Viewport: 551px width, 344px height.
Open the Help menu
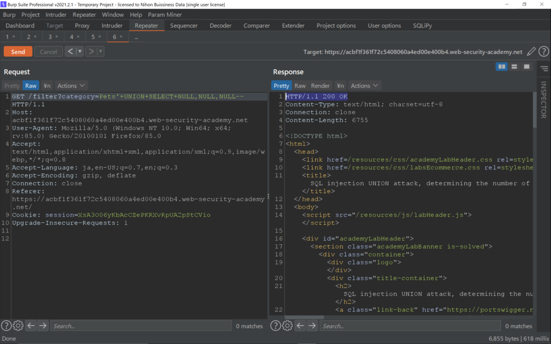tap(136, 15)
